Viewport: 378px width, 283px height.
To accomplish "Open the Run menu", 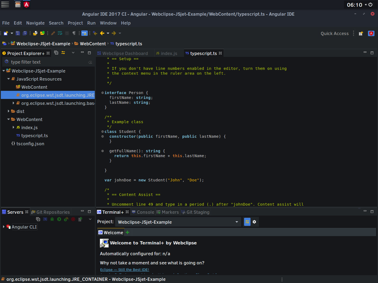I will coord(91,23).
